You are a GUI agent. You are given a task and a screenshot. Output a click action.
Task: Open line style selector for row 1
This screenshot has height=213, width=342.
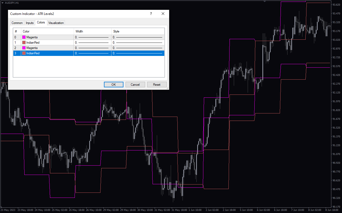pyautogui.click(x=138, y=43)
